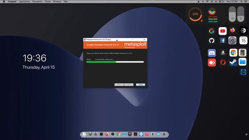Open TeamViewer from the dock
The width and height of the screenshot is (249, 140).
coord(141,134)
